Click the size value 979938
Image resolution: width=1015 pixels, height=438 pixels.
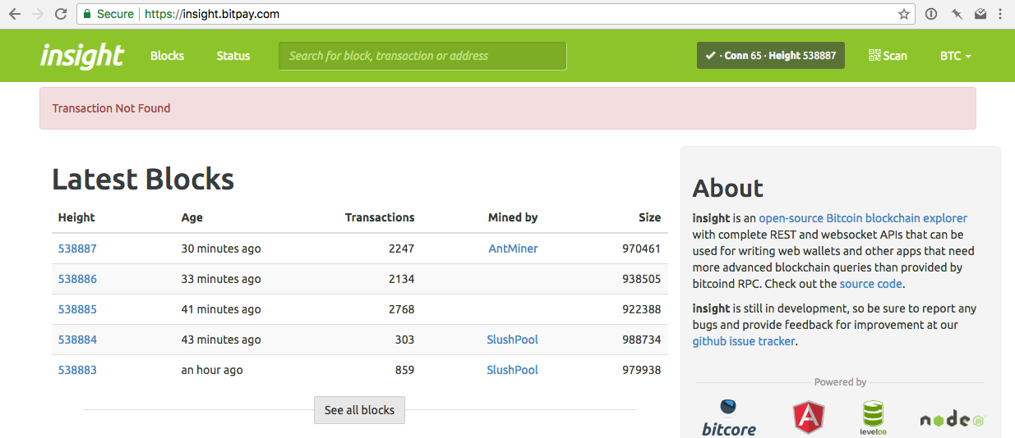[641, 370]
